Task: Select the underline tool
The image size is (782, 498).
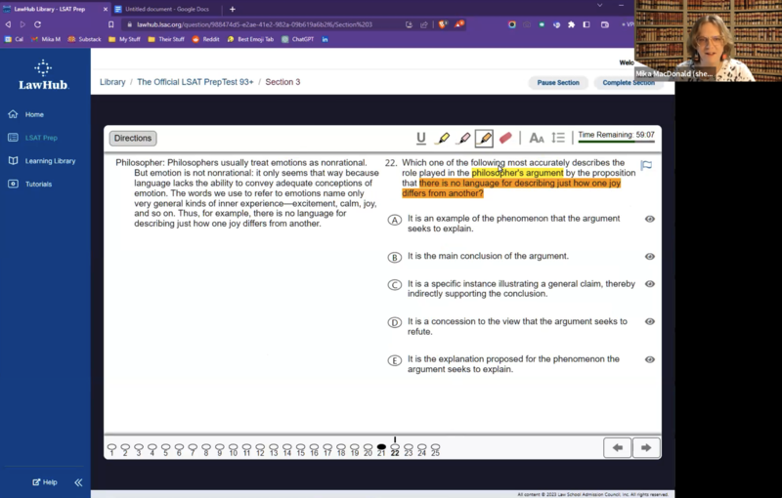Action: (x=421, y=139)
